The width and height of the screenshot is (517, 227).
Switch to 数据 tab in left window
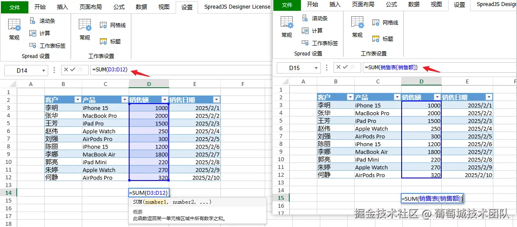[141, 7]
